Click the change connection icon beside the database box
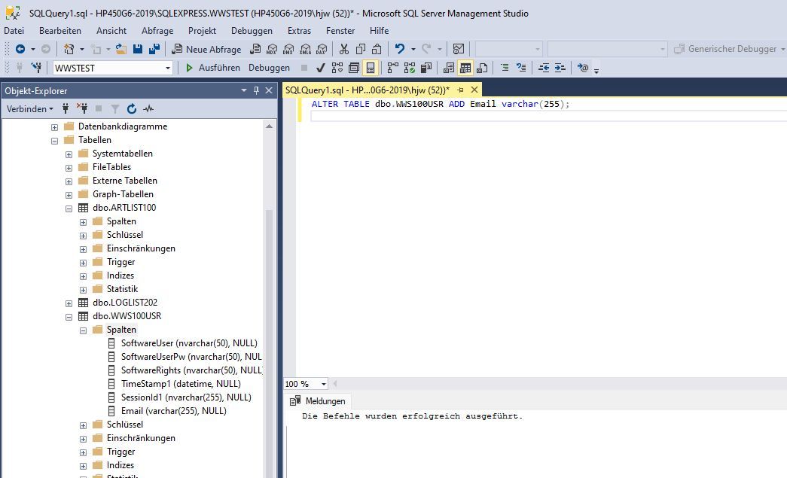This screenshot has height=478, width=787. (x=36, y=68)
